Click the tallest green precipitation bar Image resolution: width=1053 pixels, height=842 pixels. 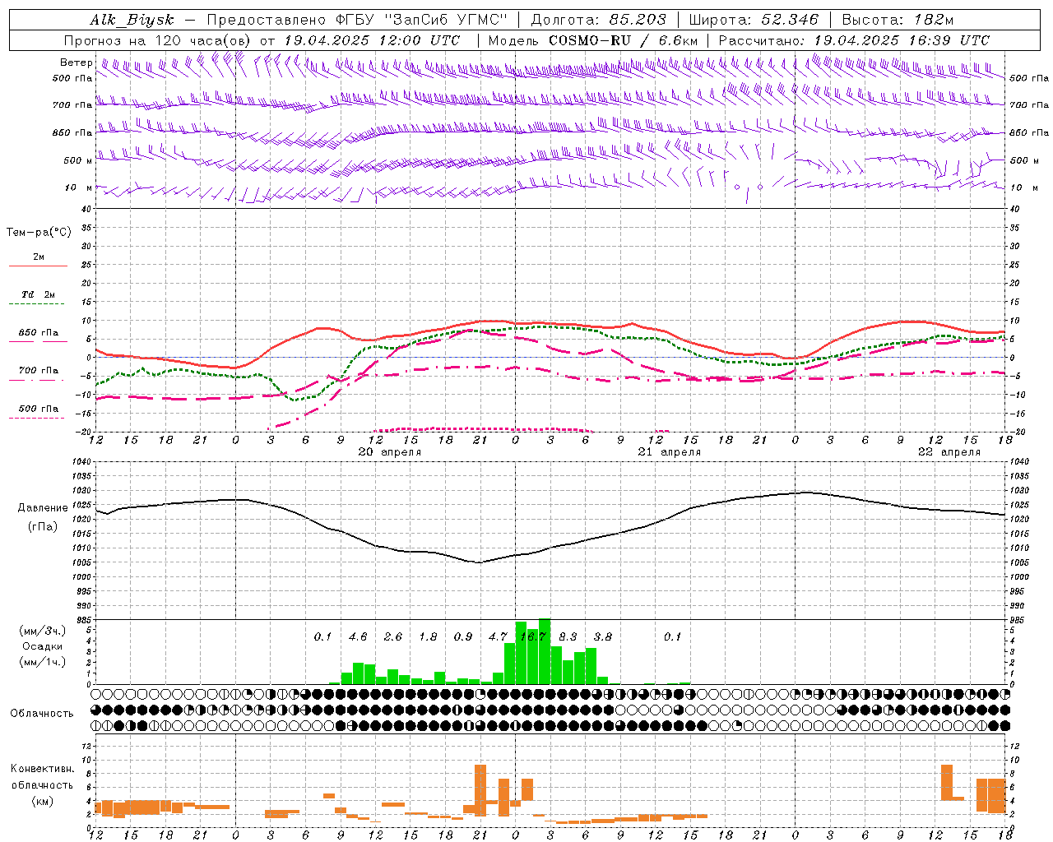point(545,651)
